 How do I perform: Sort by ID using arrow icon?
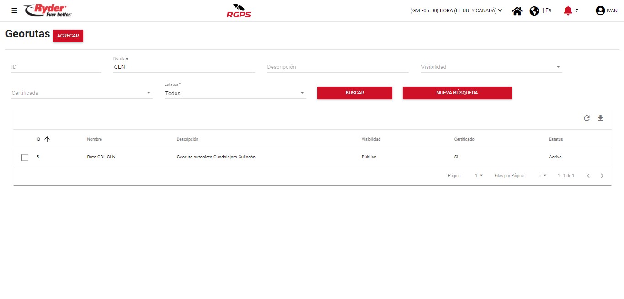pos(47,139)
